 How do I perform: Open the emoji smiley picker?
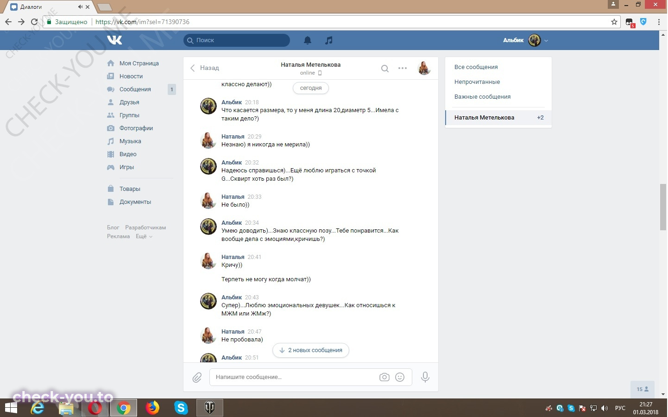[x=400, y=377]
